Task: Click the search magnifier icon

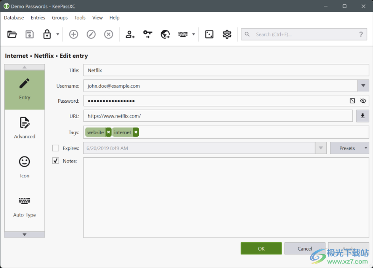Action: (x=247, y=34)
